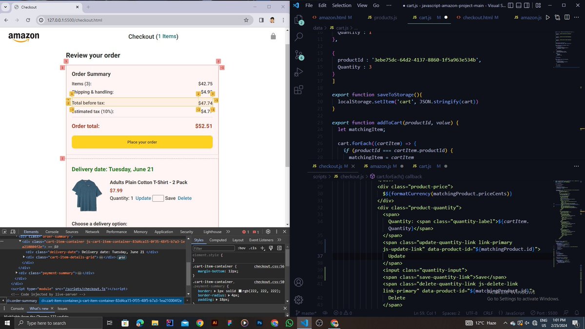Screen dimensions: 585x329
Task: Click the new style rule plus icon in Styles pane
Action: (263, 248)
